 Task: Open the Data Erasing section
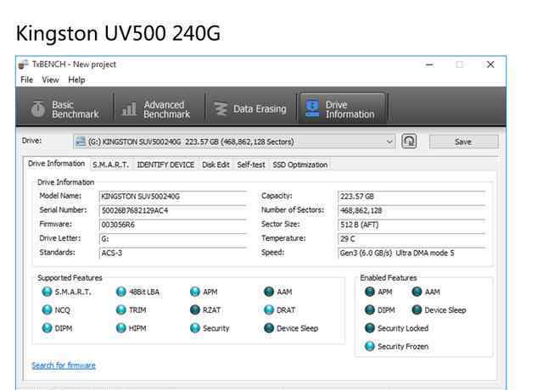pyautogui.click(x=249, y=109)
